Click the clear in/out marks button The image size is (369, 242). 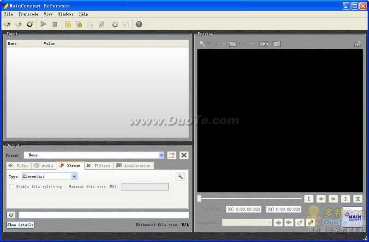click(x=358, y=199)
